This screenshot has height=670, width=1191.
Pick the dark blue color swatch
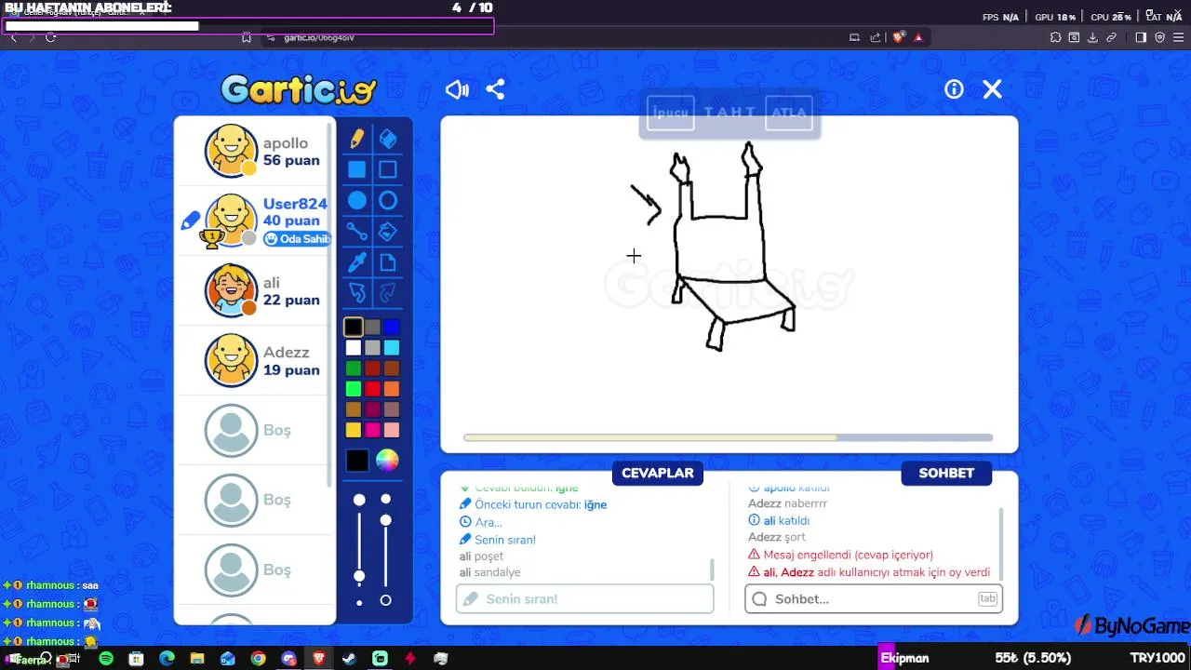click(392, 327)
